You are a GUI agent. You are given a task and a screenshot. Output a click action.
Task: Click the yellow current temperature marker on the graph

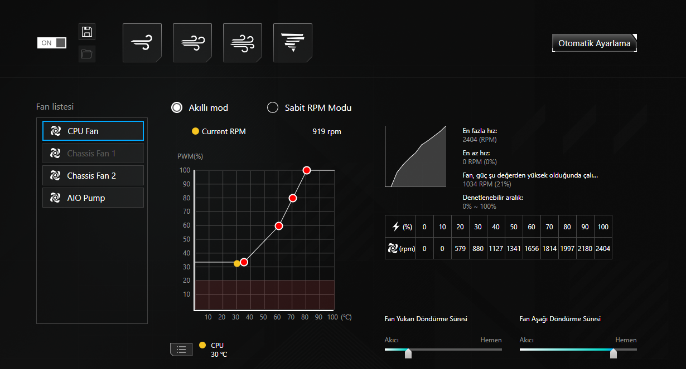pos(237,263)
